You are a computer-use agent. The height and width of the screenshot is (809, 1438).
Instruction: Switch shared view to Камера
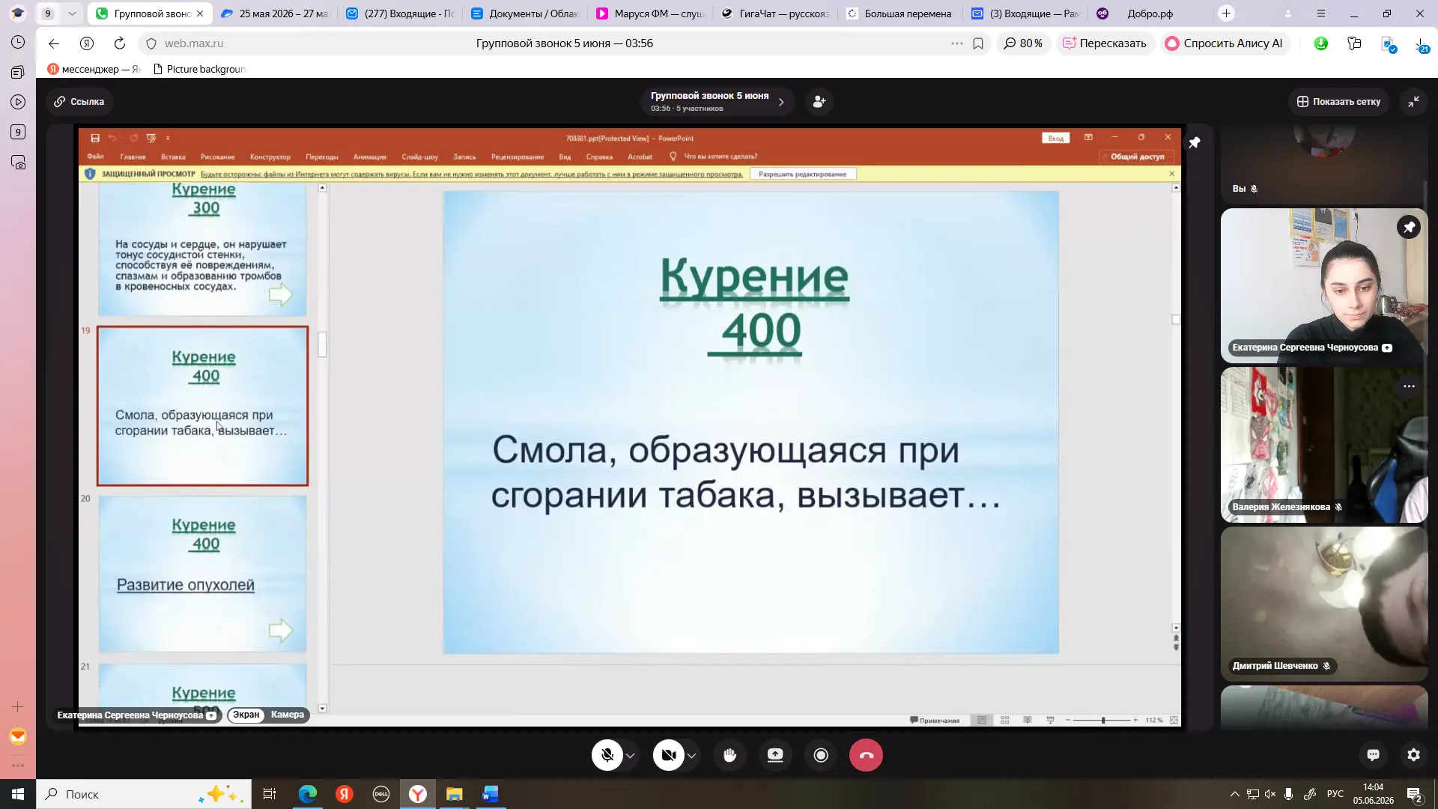pyautogui.click(x=288, y=715)
